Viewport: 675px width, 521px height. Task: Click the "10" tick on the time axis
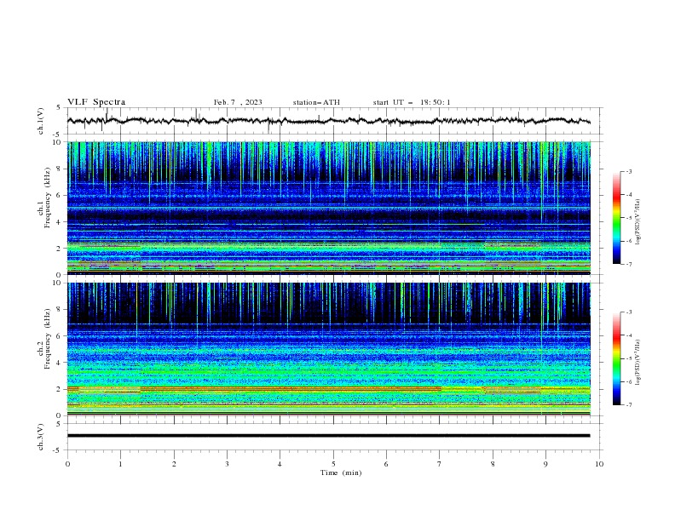(x=599, y=464)
